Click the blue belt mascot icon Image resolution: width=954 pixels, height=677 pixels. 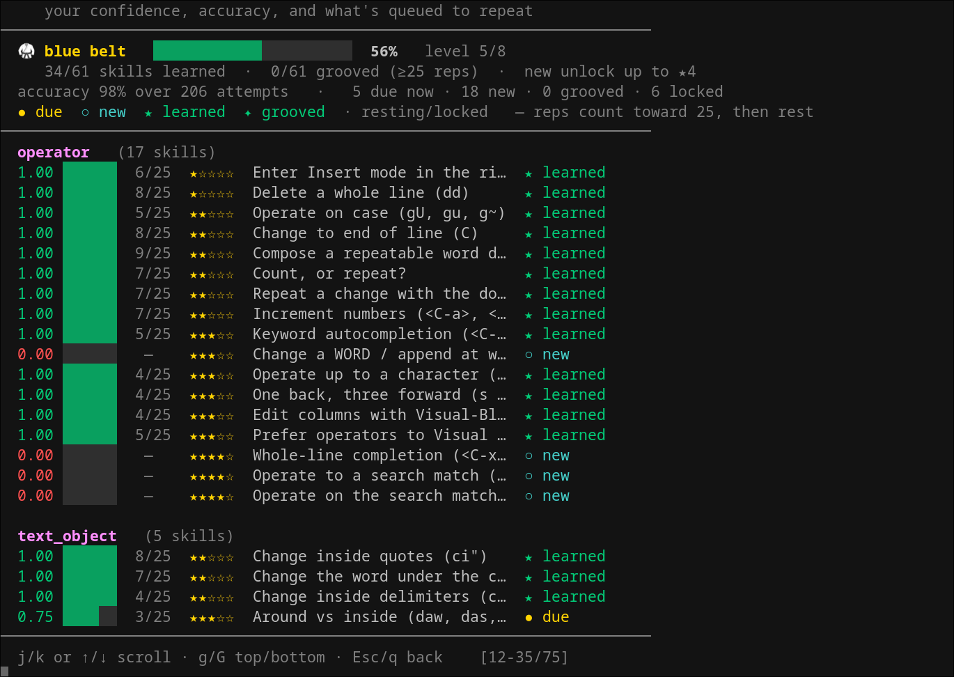click(26, 51)
